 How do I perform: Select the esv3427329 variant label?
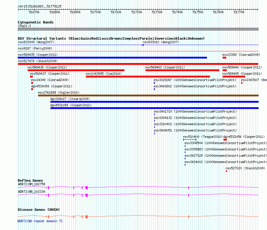click(226, 156)
